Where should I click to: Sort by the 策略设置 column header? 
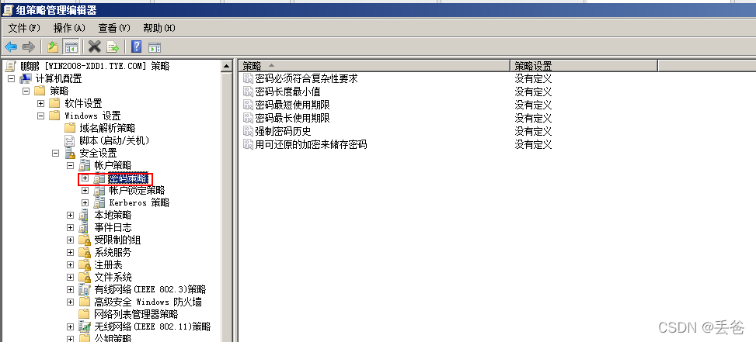[x=584, y=65]
